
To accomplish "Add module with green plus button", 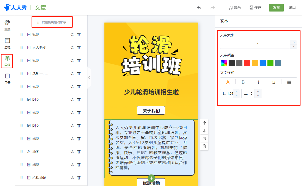I will pos(151,178).
